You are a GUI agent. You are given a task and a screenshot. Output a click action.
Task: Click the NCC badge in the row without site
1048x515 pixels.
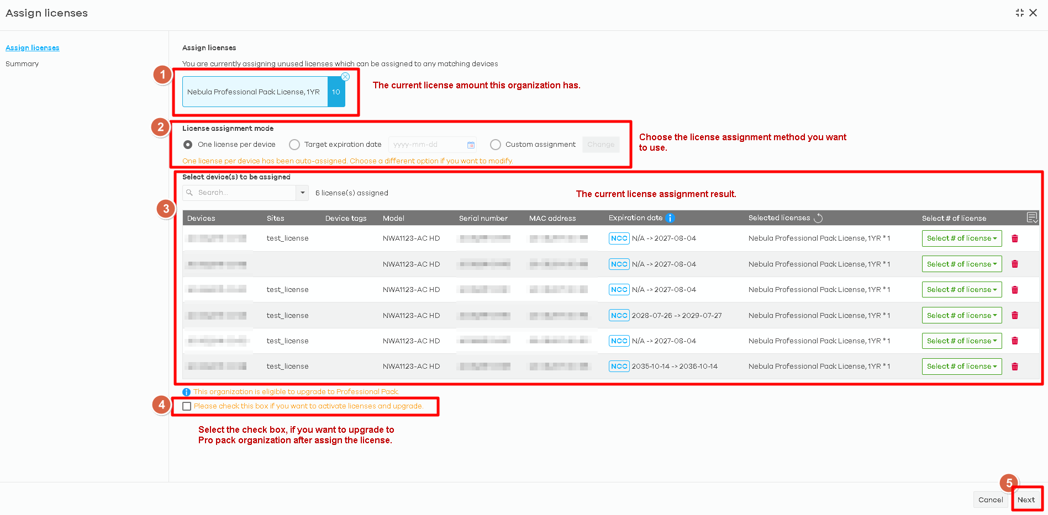click(x=619, y=264)
